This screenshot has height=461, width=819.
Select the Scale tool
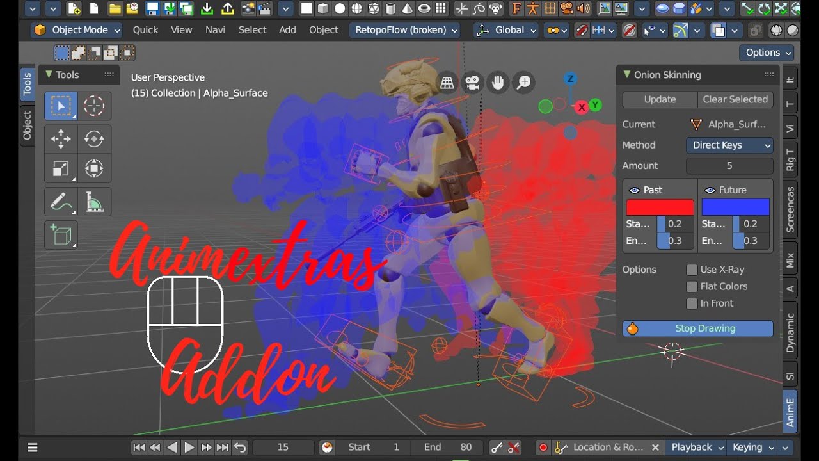(61, 169)
